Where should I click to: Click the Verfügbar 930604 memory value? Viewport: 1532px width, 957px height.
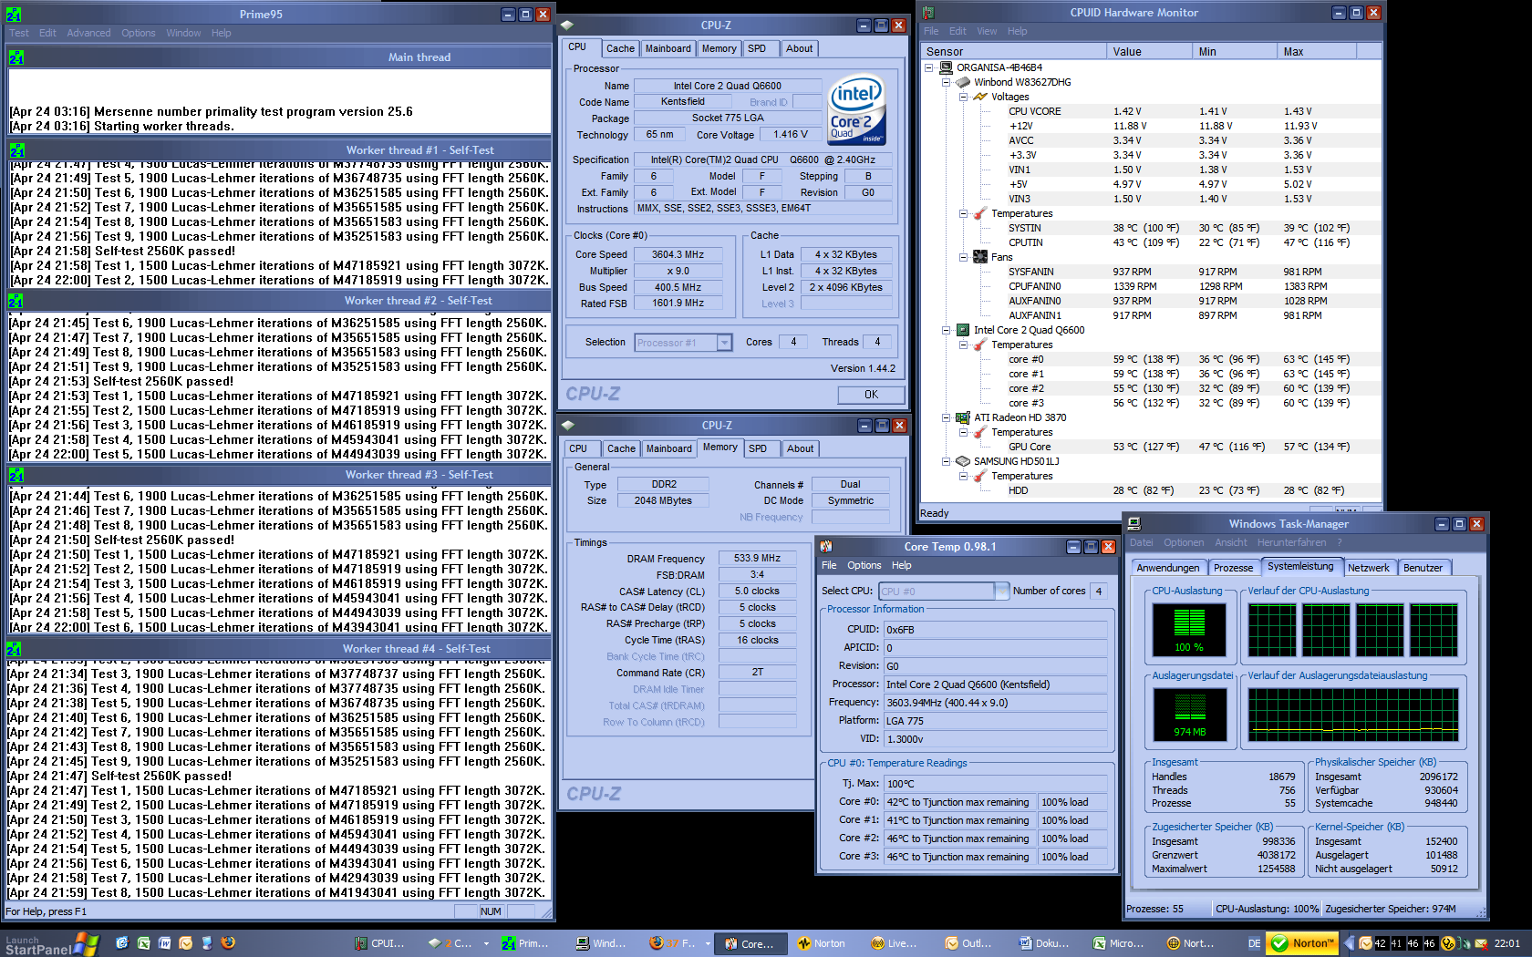(x=1441, y=790)
